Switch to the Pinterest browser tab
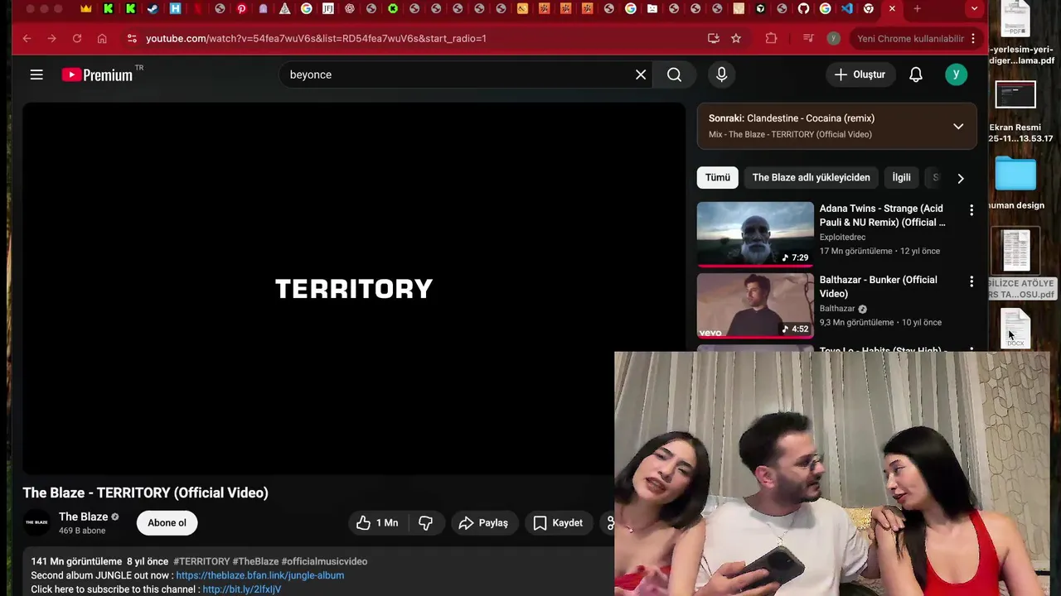The image size is (1061, 596). (241, 8)
